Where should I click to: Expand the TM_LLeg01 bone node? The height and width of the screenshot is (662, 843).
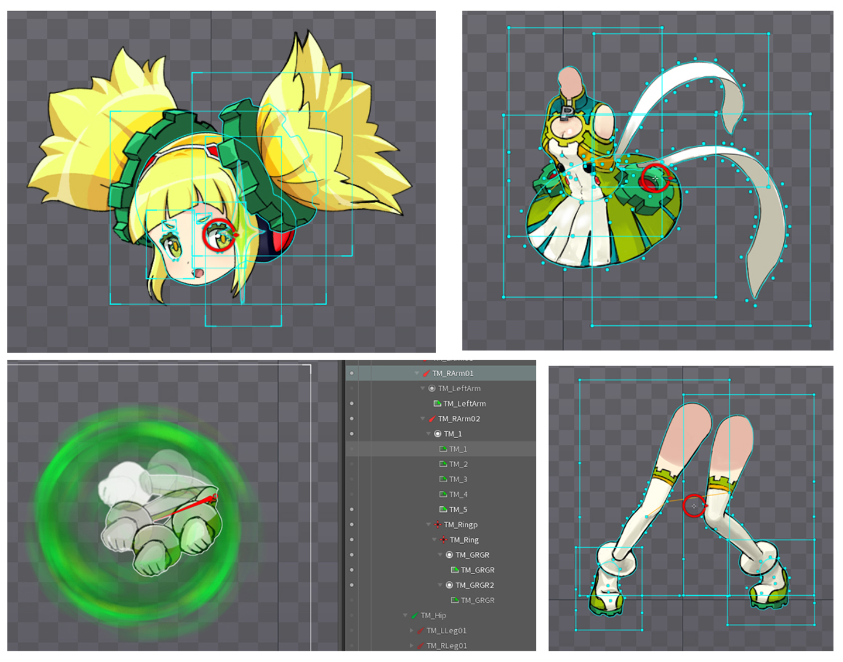pos(412,631)
